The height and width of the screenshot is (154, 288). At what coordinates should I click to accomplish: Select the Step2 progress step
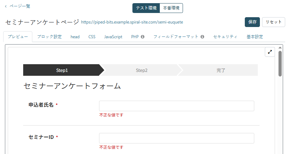tap(142, 70)
